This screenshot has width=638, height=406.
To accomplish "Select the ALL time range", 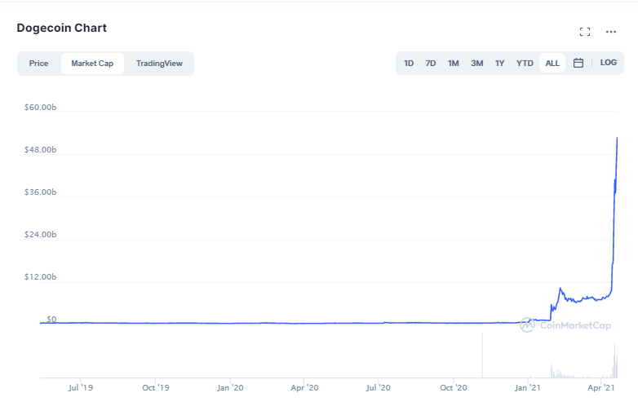I will 552,64.
